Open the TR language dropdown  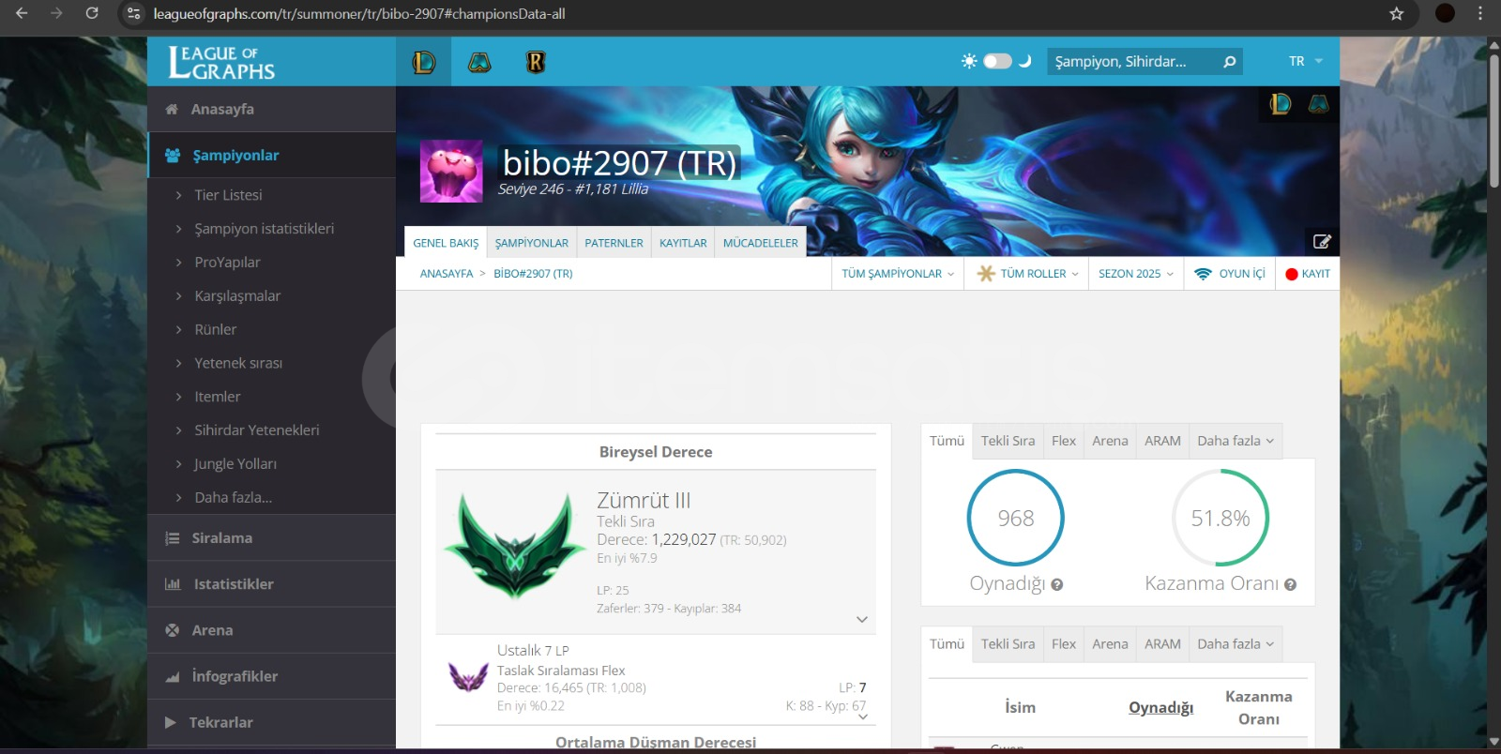coord(1305,61)
